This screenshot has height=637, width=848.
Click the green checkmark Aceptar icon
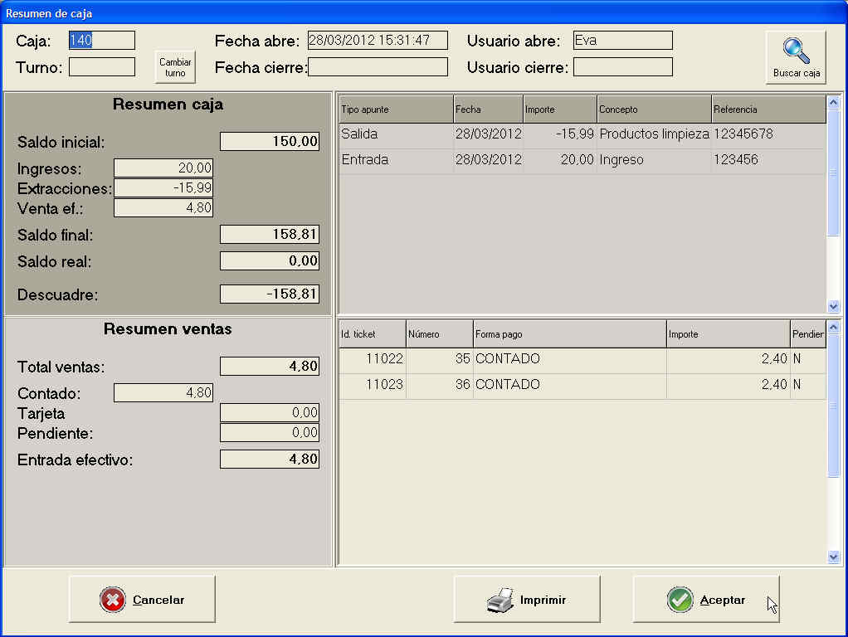(x=680, y=600)
